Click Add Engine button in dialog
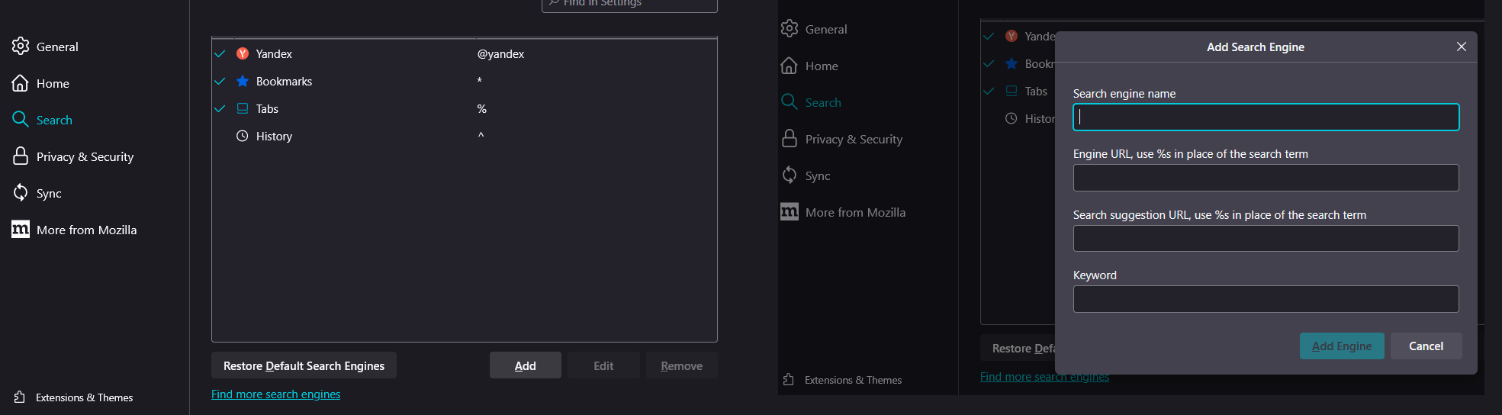 pyautogui.click(x=1342, y=346)
